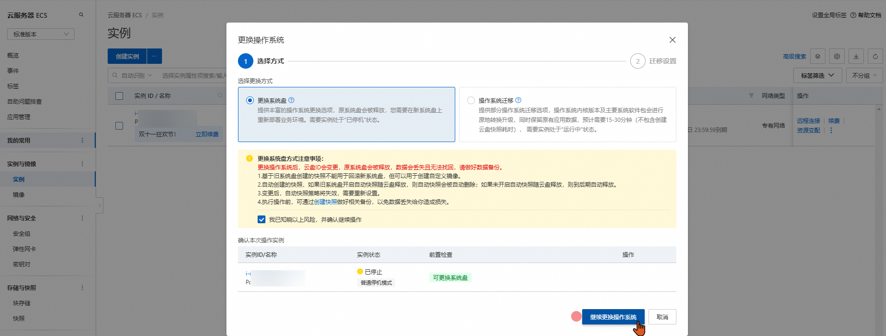This screenshot has height=336, width=886.
Task: Go to 安全组 in the sidebar
Action: coord(22,234)
